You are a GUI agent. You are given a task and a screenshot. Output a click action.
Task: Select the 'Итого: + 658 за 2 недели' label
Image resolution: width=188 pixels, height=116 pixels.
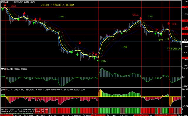pyautogui.click(x=58, y=5)
